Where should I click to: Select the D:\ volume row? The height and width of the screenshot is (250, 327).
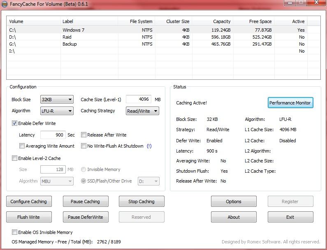pyautogui.click(x=163, y=37)
